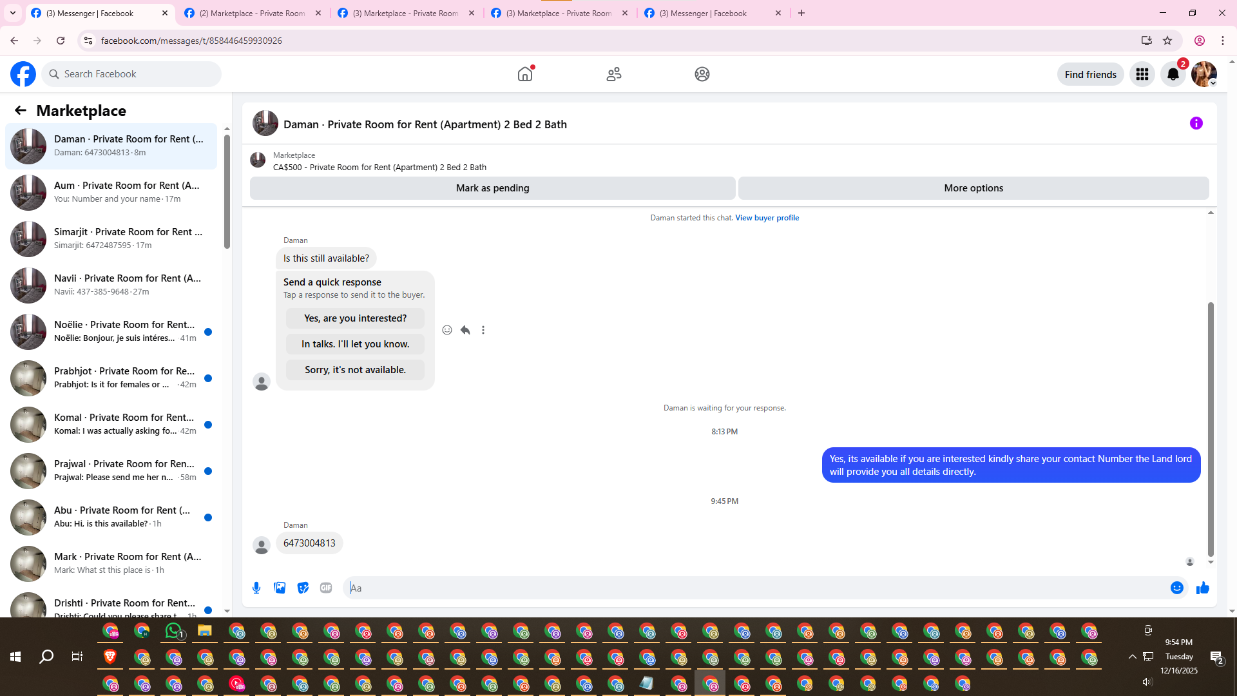Viewport: 1237px width, 696px height.
Task: Open WhatsApp from taskbar
Action: point(173,631)
